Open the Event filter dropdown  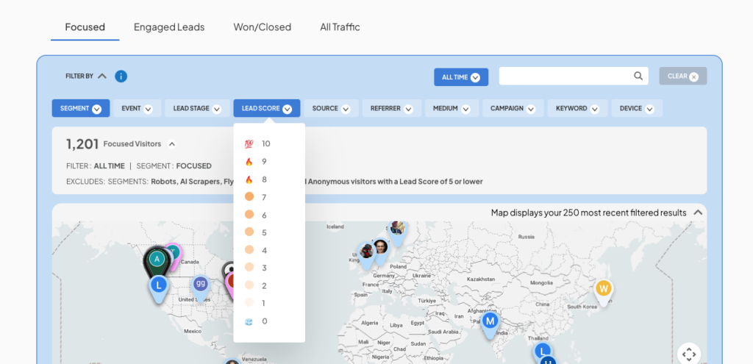[137, 109]
